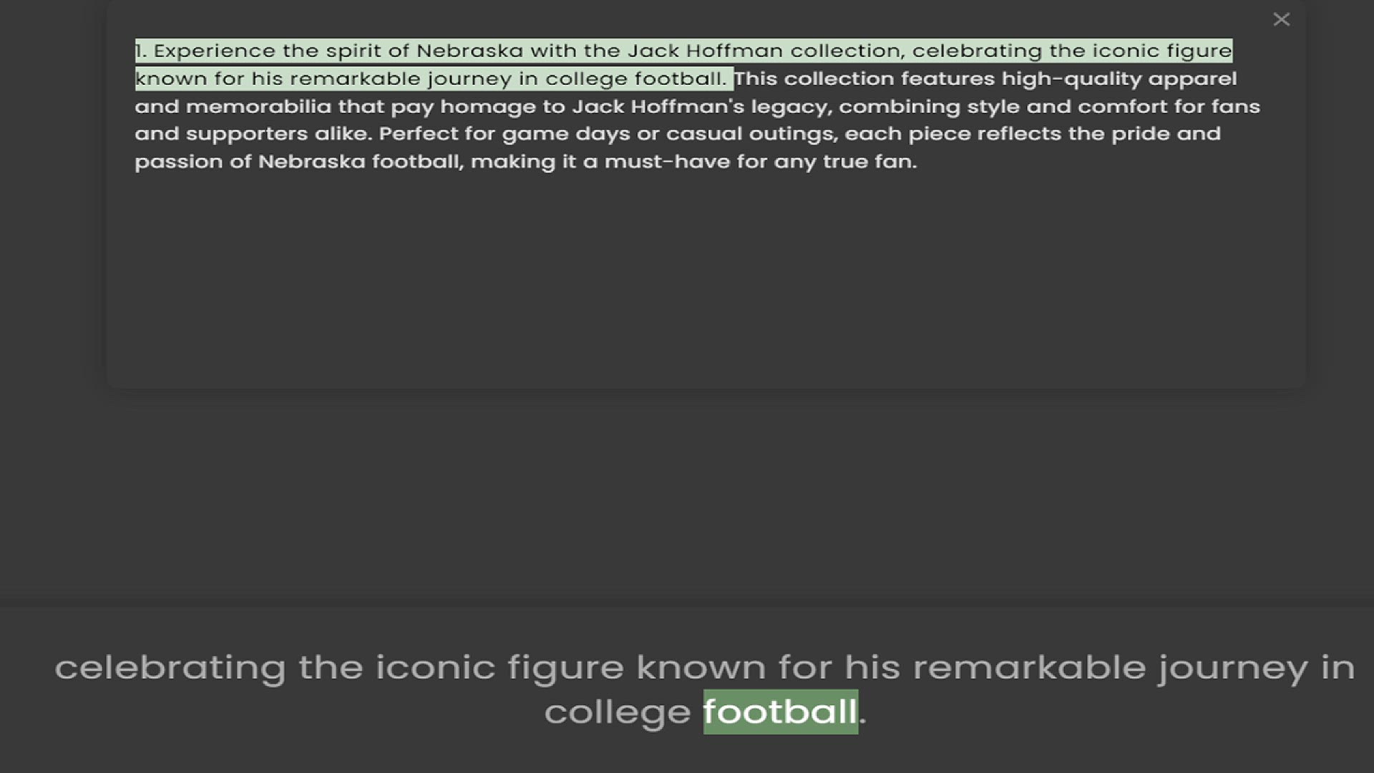Click "Nebraska football" in the last line
1374x773 pixels.
tap(361, 162)
